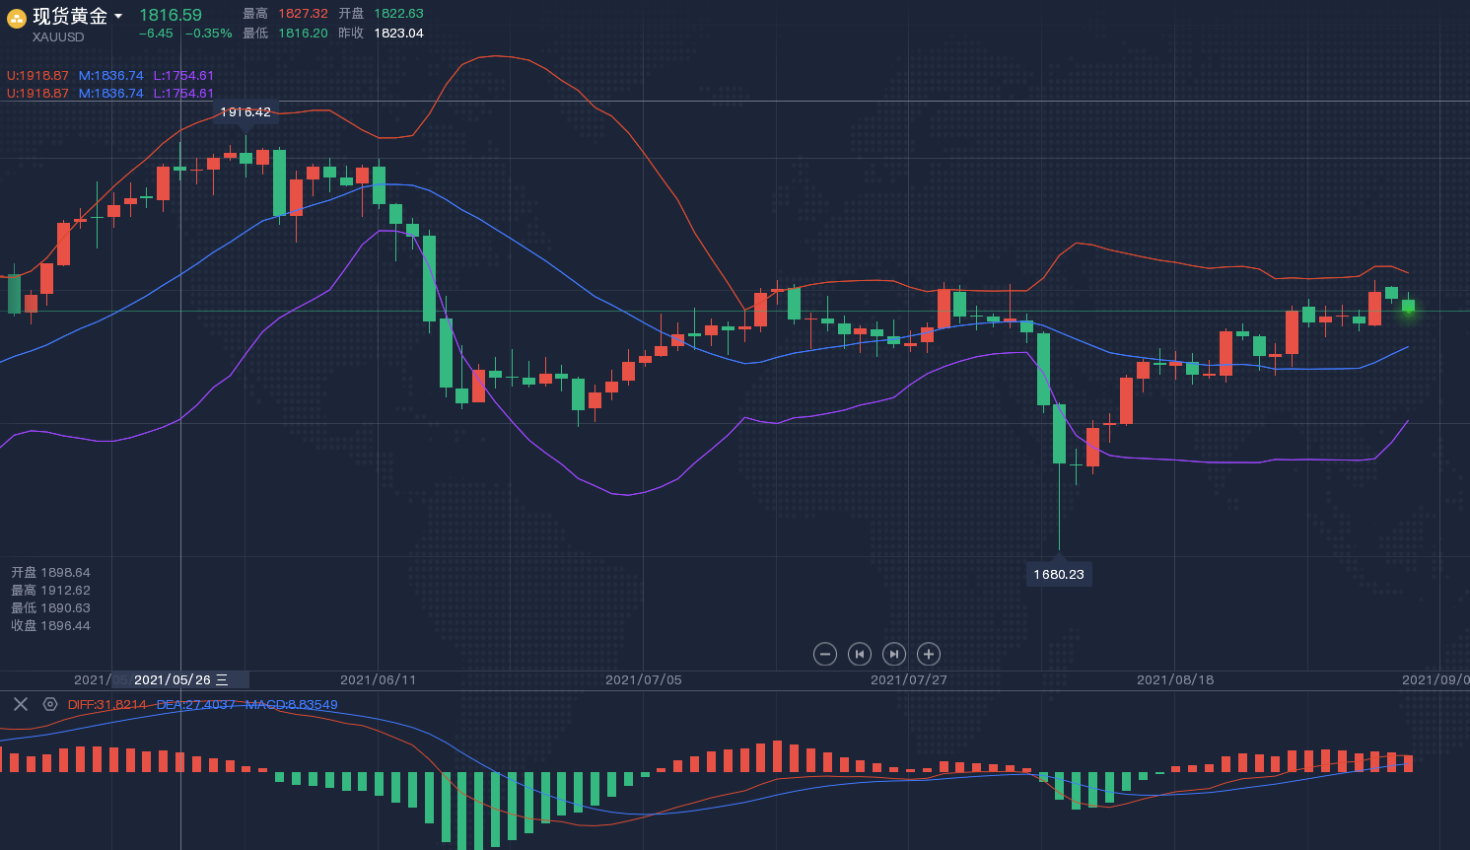
Task: Click the DIFF:31.8214 indicator label
Action: tap(106, 705)
